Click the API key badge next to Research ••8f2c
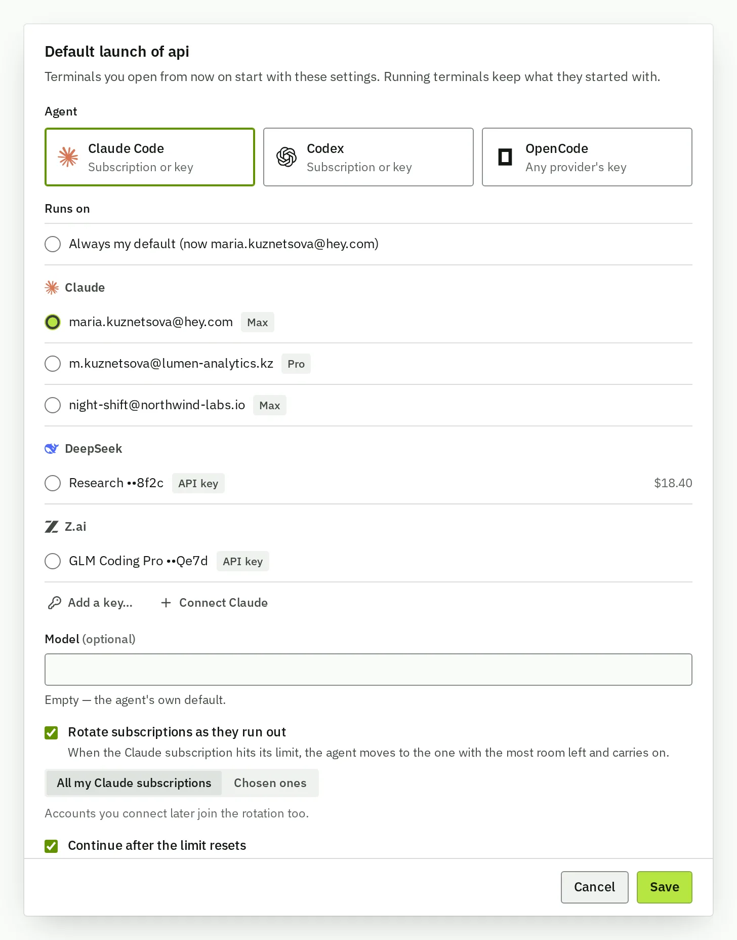 pyautogui.click(x=198, y=483)
